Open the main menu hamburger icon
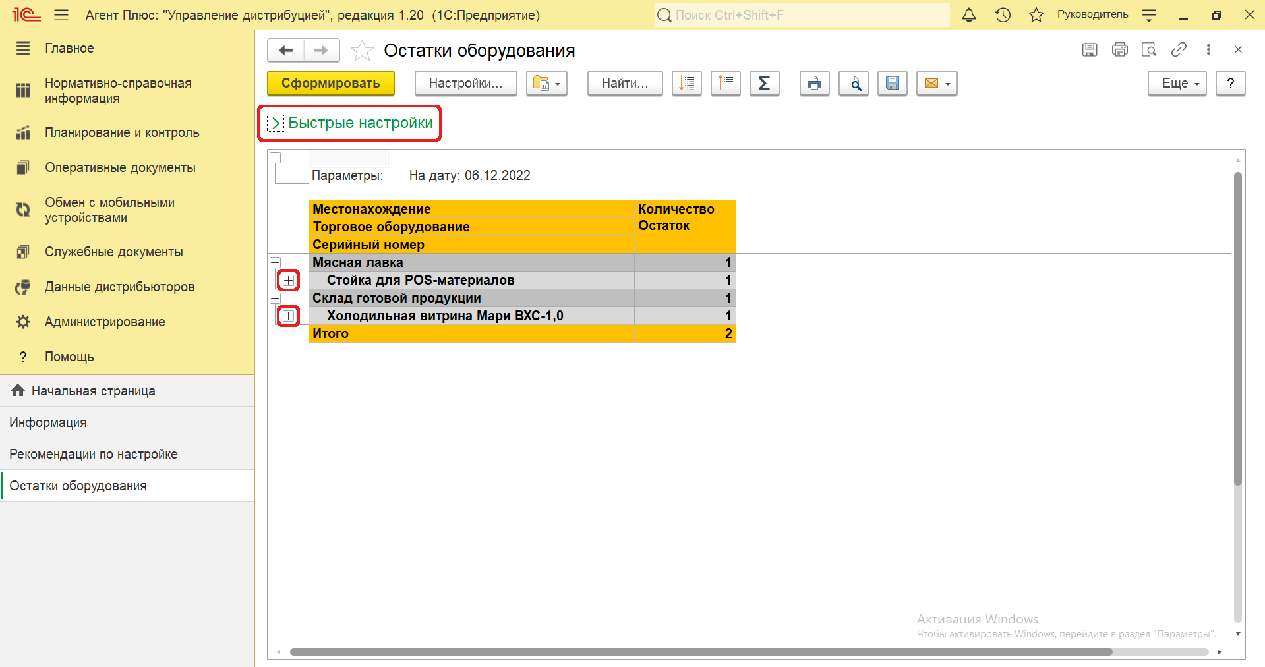 pyautogui.click(x=61, y=15)
